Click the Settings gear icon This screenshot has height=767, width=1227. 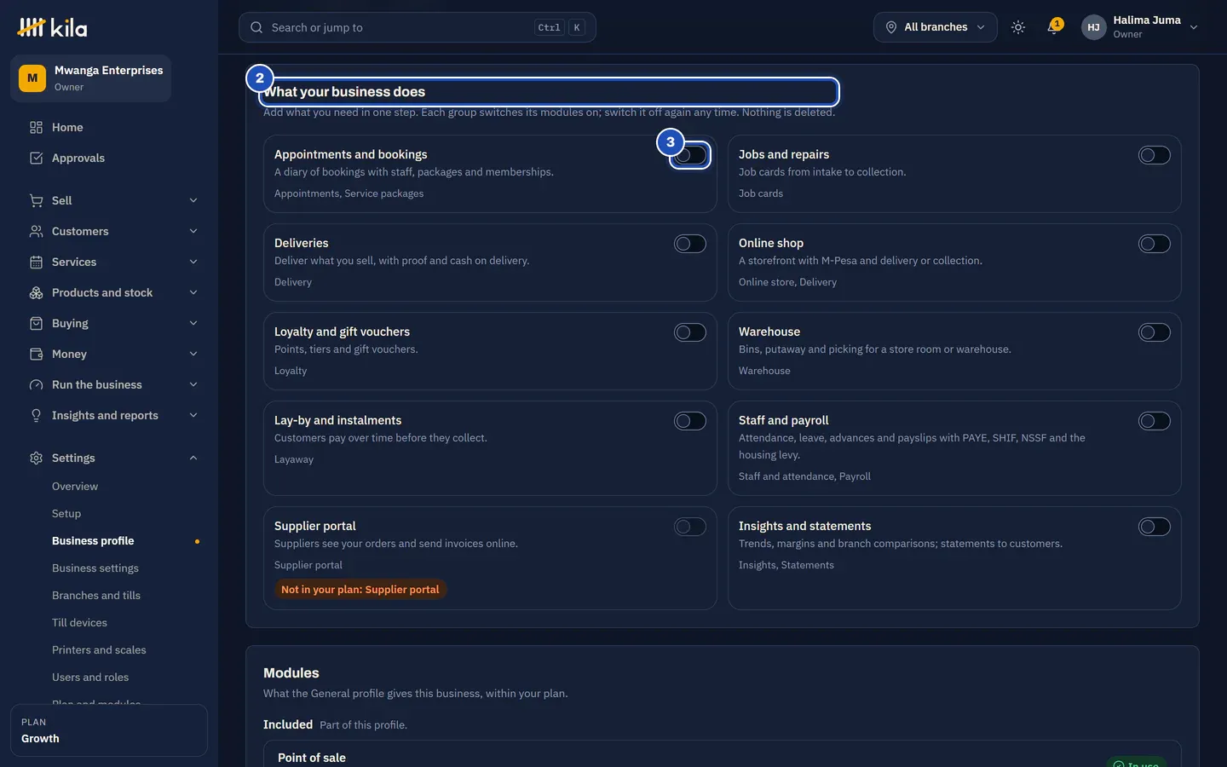pos(36,458)
